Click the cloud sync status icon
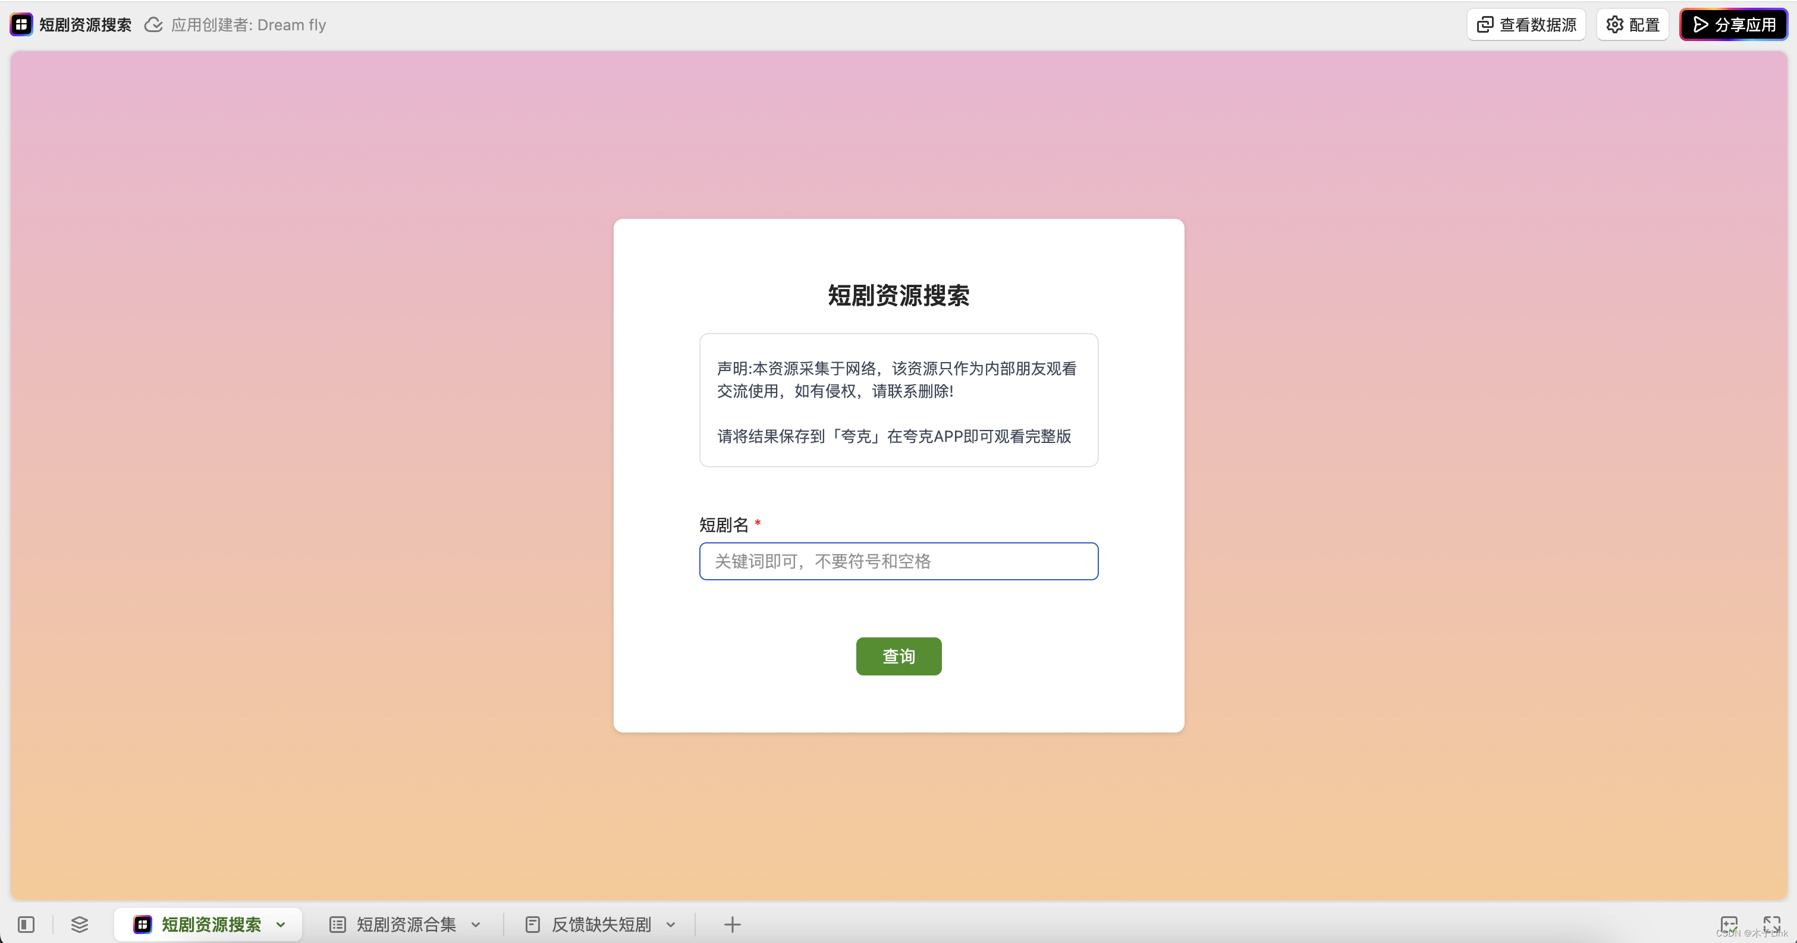 coord(153,25)
